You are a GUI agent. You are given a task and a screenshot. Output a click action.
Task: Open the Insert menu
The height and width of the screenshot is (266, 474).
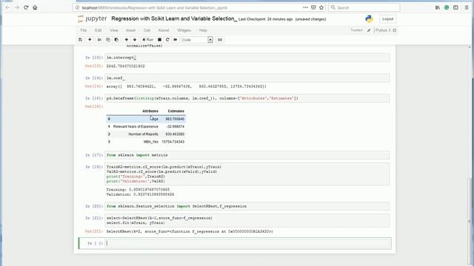coord(130,30)
